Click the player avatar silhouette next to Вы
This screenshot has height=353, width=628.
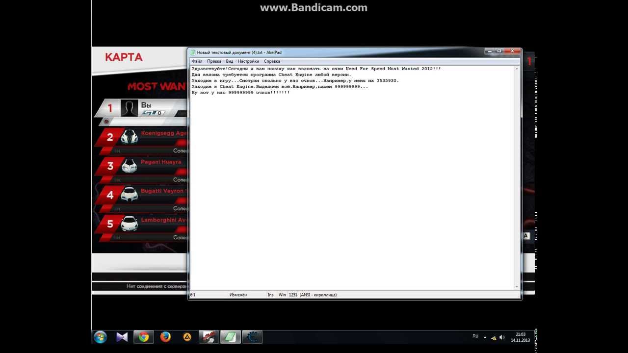click(130, 108)
